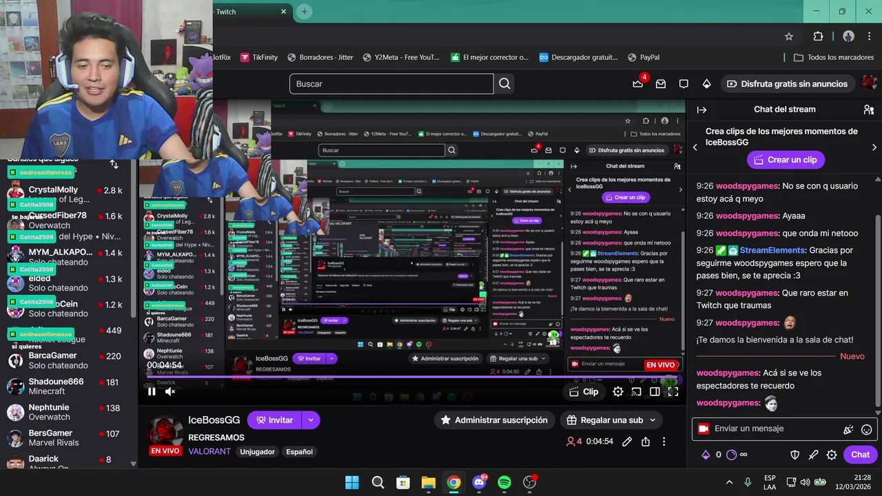Open chat settings gear icon

pyautogui.click(x=832, y=455)
